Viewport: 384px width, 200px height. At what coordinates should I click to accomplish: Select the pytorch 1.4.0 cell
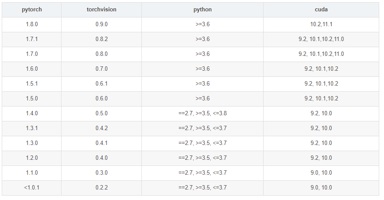click(x=32, y=114)
